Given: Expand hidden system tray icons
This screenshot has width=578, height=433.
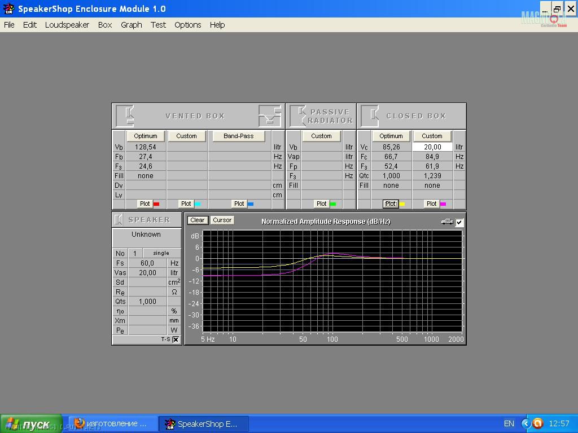Looking at the screenshot, I should click(526, 424).
